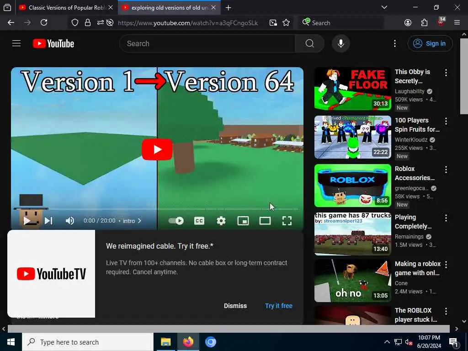Open player settings gear
Screen dimensions: 468x351
(x=221, y=221)
